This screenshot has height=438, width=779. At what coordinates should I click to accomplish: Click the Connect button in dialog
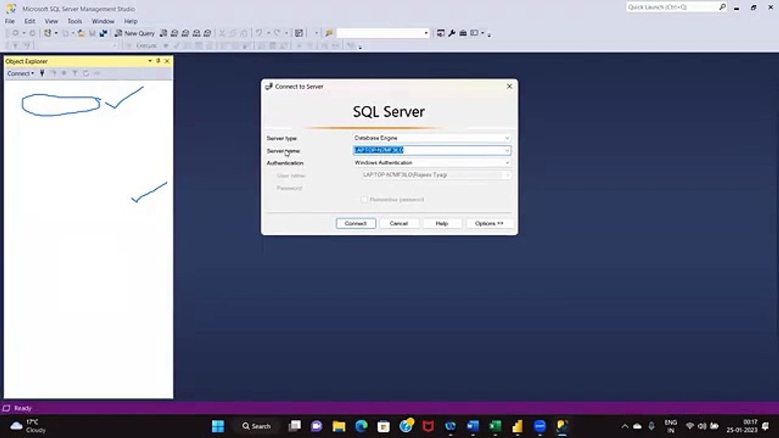coord(356,223)
